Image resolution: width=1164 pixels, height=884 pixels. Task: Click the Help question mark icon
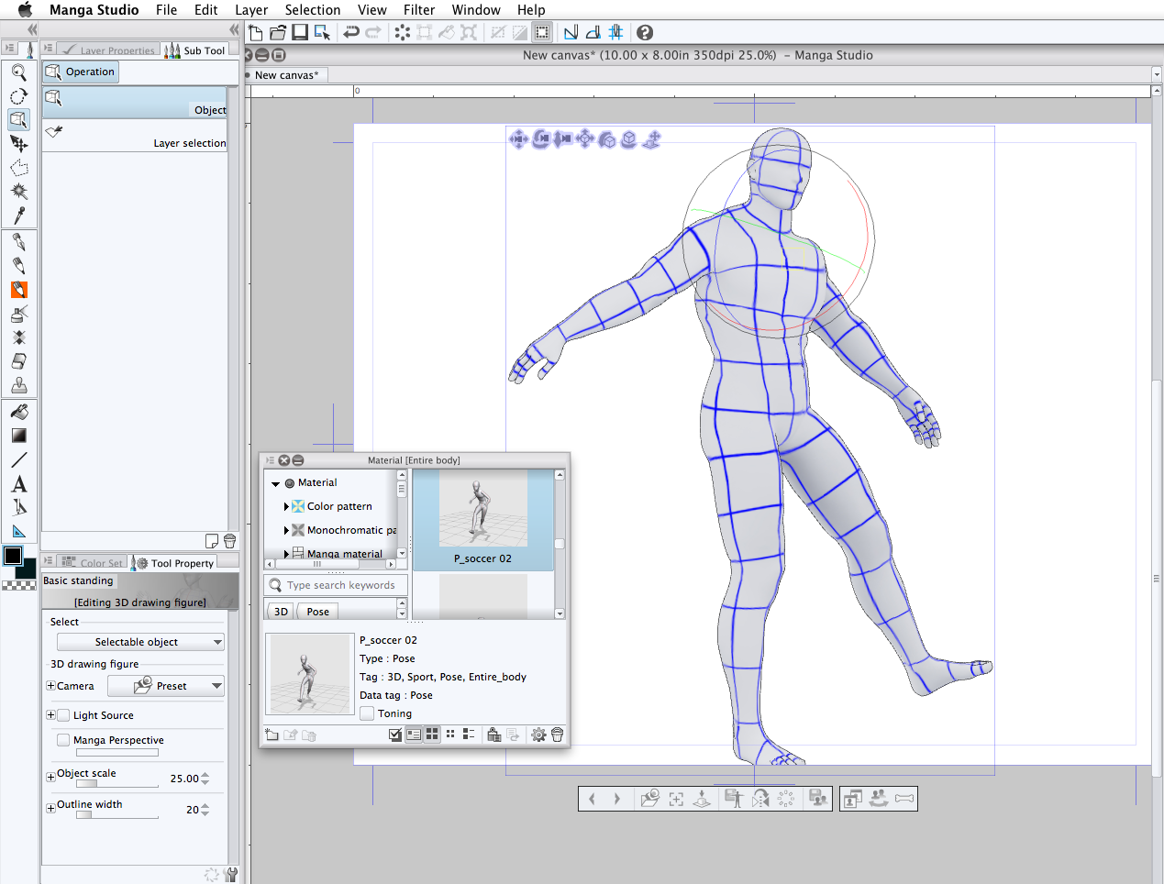click(645, 33)
